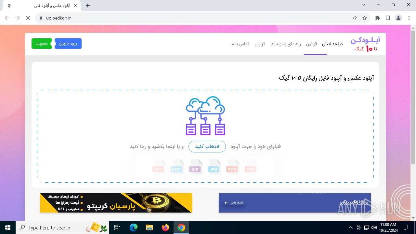Screen dimensions: 416x234
Task: Bookmark this tab with the star icon
Action: click(x=365, y=18)
